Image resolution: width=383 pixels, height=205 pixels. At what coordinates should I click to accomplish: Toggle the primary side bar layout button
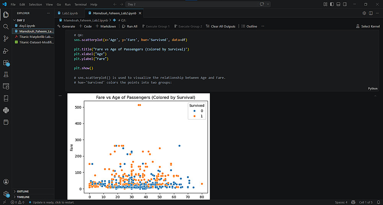click(x=332, y=4)
